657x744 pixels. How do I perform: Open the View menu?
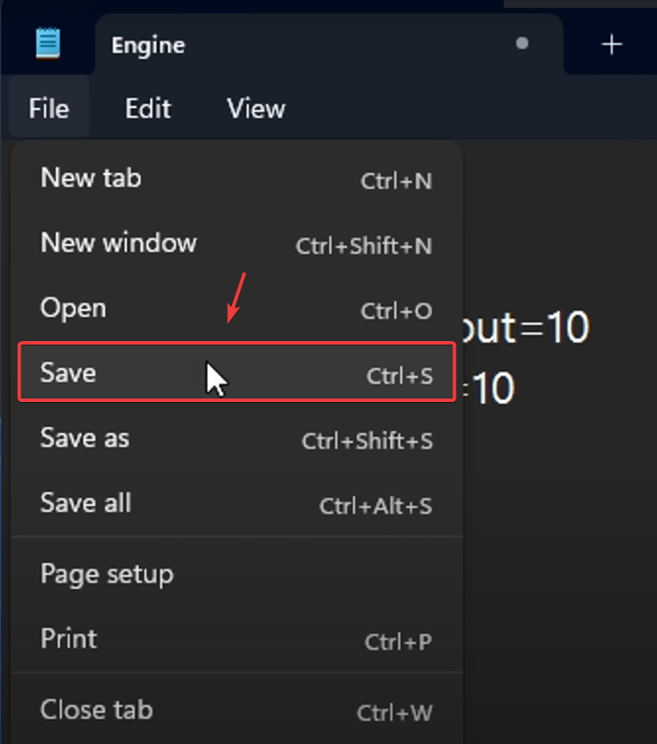pyautogui.click(x=255, y=109)
